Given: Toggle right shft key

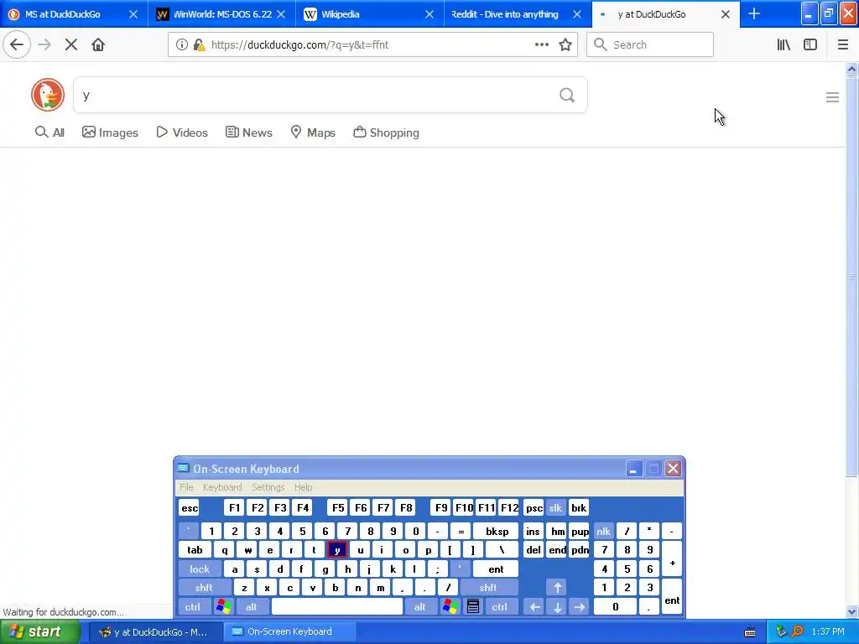Looking at the screenshot, I should coord(488,588).
